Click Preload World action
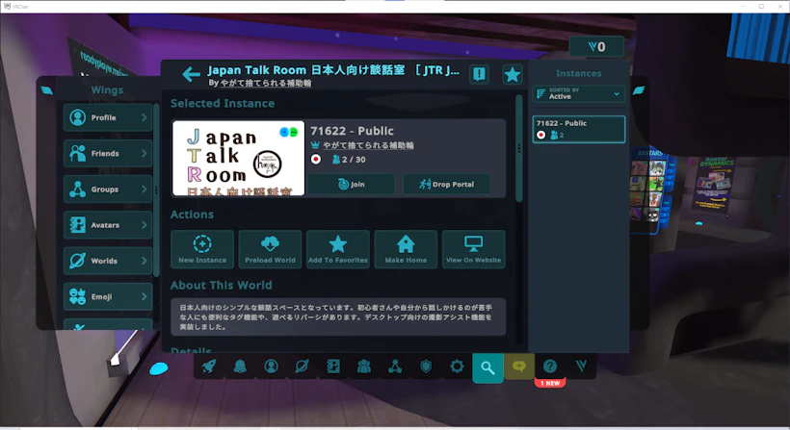This screenshot has height=430, width=790. coord(270,249)
